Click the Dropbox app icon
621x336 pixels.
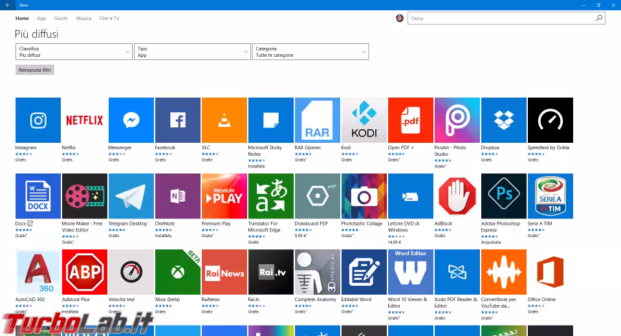click(504, 120)
